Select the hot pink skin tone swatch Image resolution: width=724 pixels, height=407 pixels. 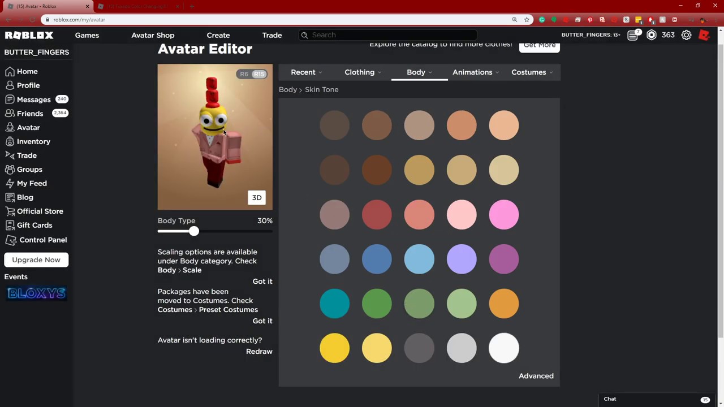click(504, 215)
